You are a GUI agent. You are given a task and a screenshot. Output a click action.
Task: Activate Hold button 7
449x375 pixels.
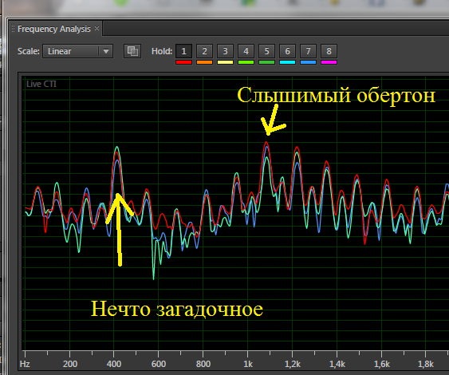coord(308,51)
